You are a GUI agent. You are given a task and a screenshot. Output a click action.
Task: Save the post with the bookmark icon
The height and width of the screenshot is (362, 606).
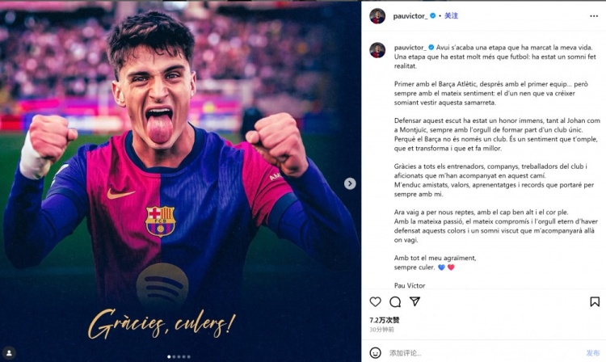(595, 301)
